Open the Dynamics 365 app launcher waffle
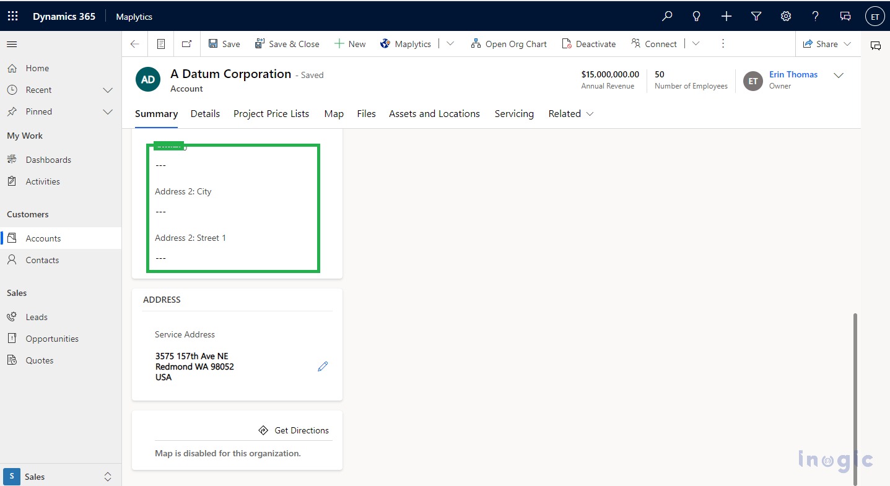The image size is (890, 486). point(12,17)
